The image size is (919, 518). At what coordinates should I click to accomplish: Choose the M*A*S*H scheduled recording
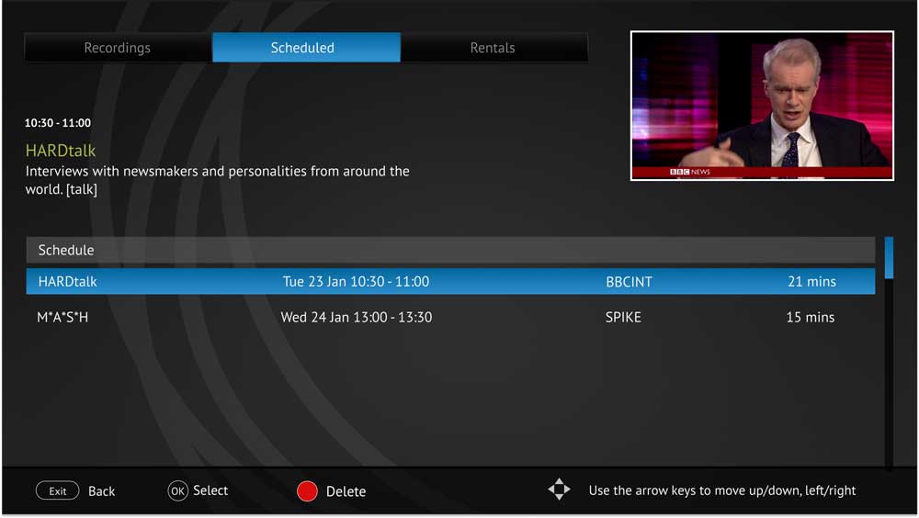(x=62, y=317)
